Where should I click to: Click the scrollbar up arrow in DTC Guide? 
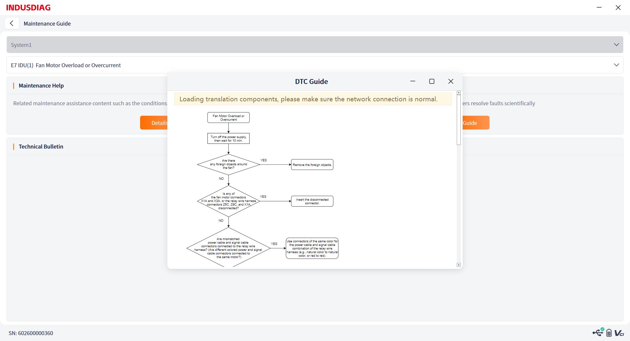pos(459,93)
